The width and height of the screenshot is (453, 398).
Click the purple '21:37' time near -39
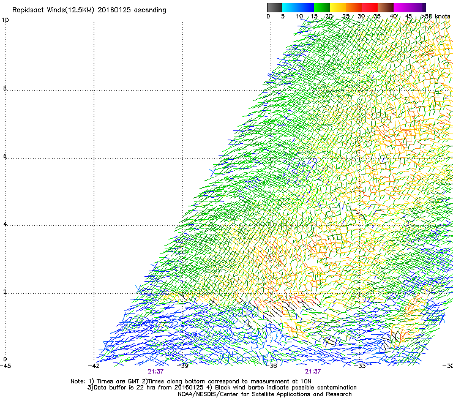click(155, 372)
